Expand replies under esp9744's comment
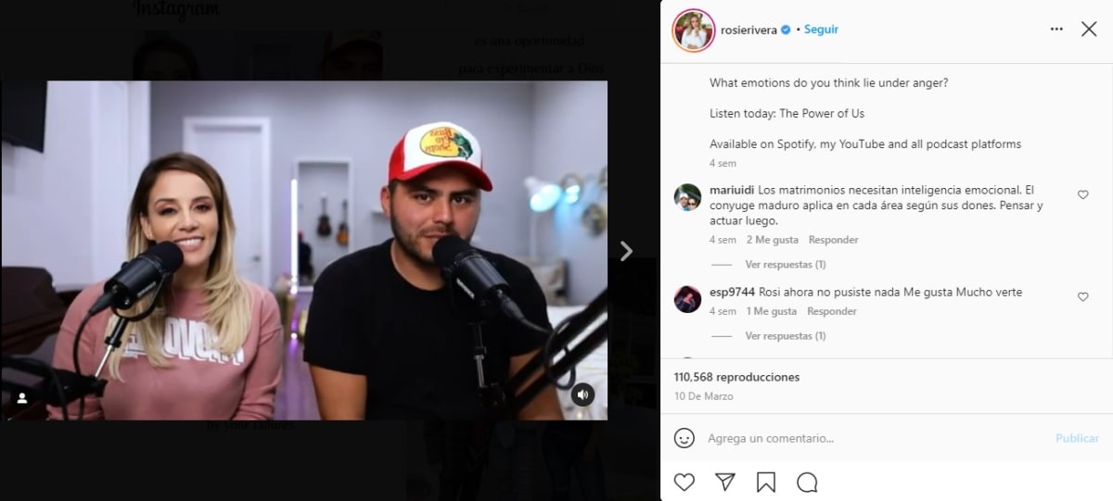The width and height of the screenshot is (1113, 501). [785, 336]
